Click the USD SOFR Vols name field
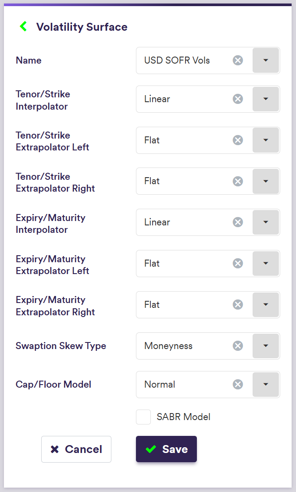 [184, 61]
